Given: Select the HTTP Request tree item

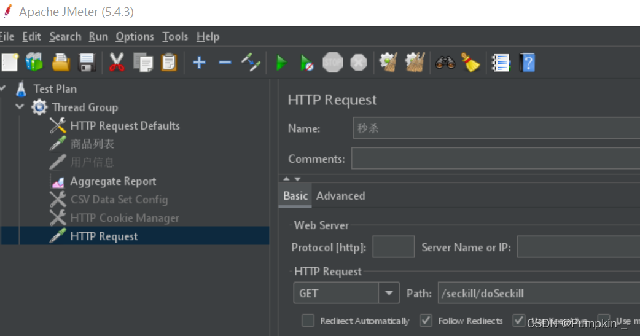Looking at the screenshot, I should coord(104,236).
